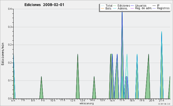Viewport: 173px width, 106px height.
Task: Click the Bots legend entry
Action: (106, 8)
